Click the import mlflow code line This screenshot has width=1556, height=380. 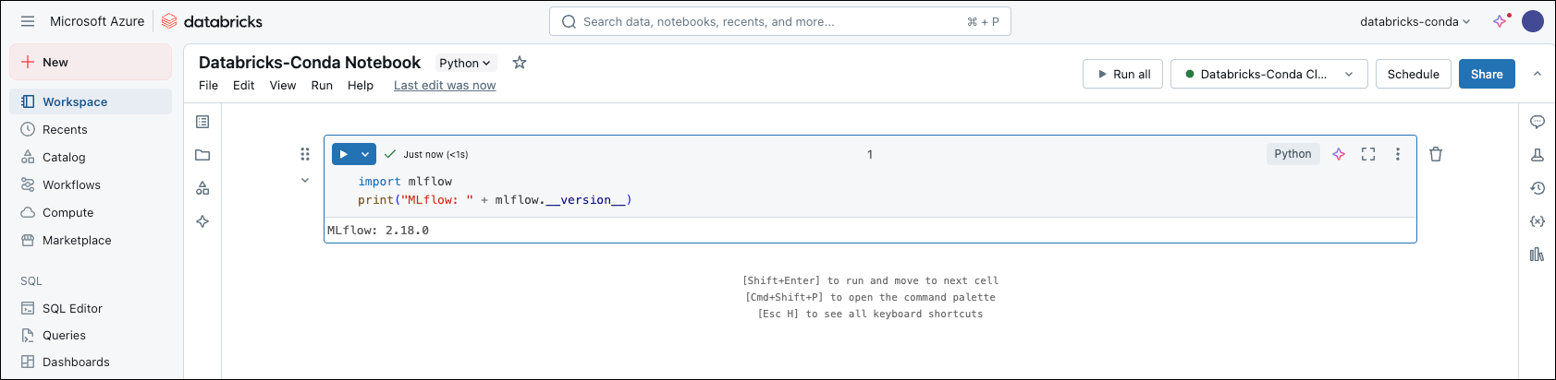click(x=405, y=182)
